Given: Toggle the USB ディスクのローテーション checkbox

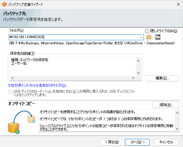Looking at the screenshot, I should [10, 92].
